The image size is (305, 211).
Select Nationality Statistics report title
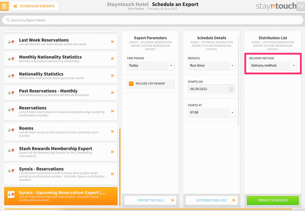click(x=41, y=74)
